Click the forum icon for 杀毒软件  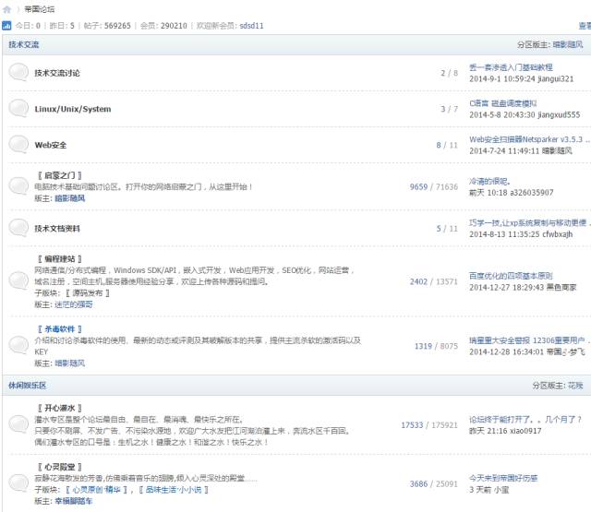[x=18, y=346]
